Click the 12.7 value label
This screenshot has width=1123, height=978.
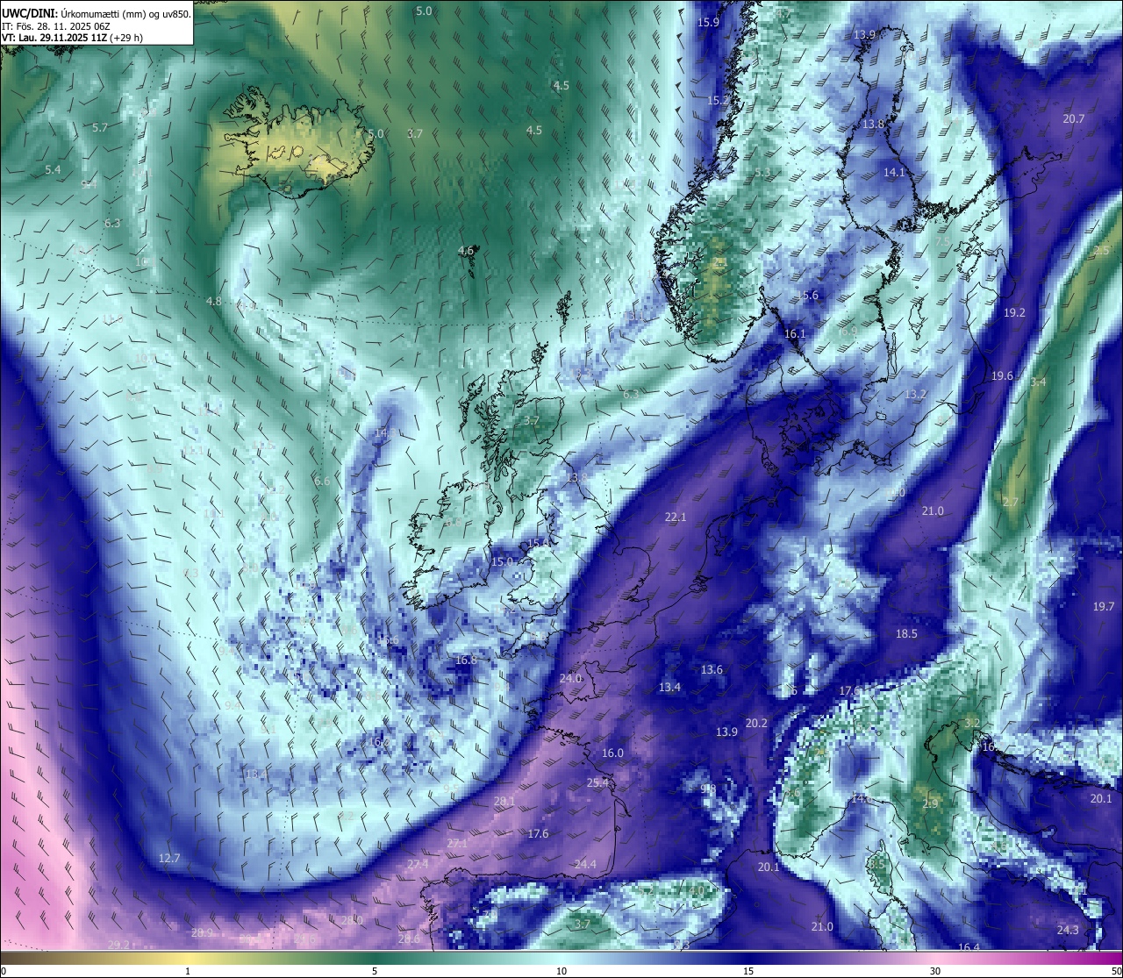[169, 857]
